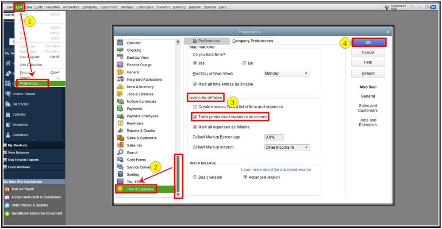Open the Reports menu

coord(195,7)
